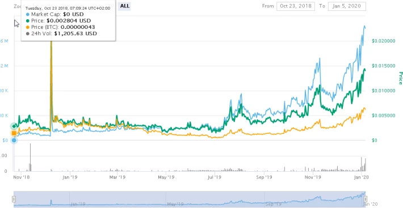Click the 'Market Cap: $0 USD' tooltip line

[57, 14]
